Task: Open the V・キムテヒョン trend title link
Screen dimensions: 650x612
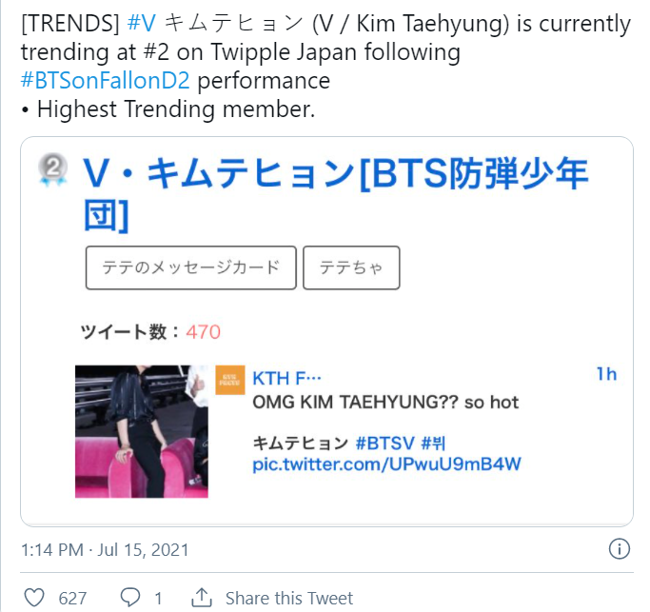Action: pos(336,193)
